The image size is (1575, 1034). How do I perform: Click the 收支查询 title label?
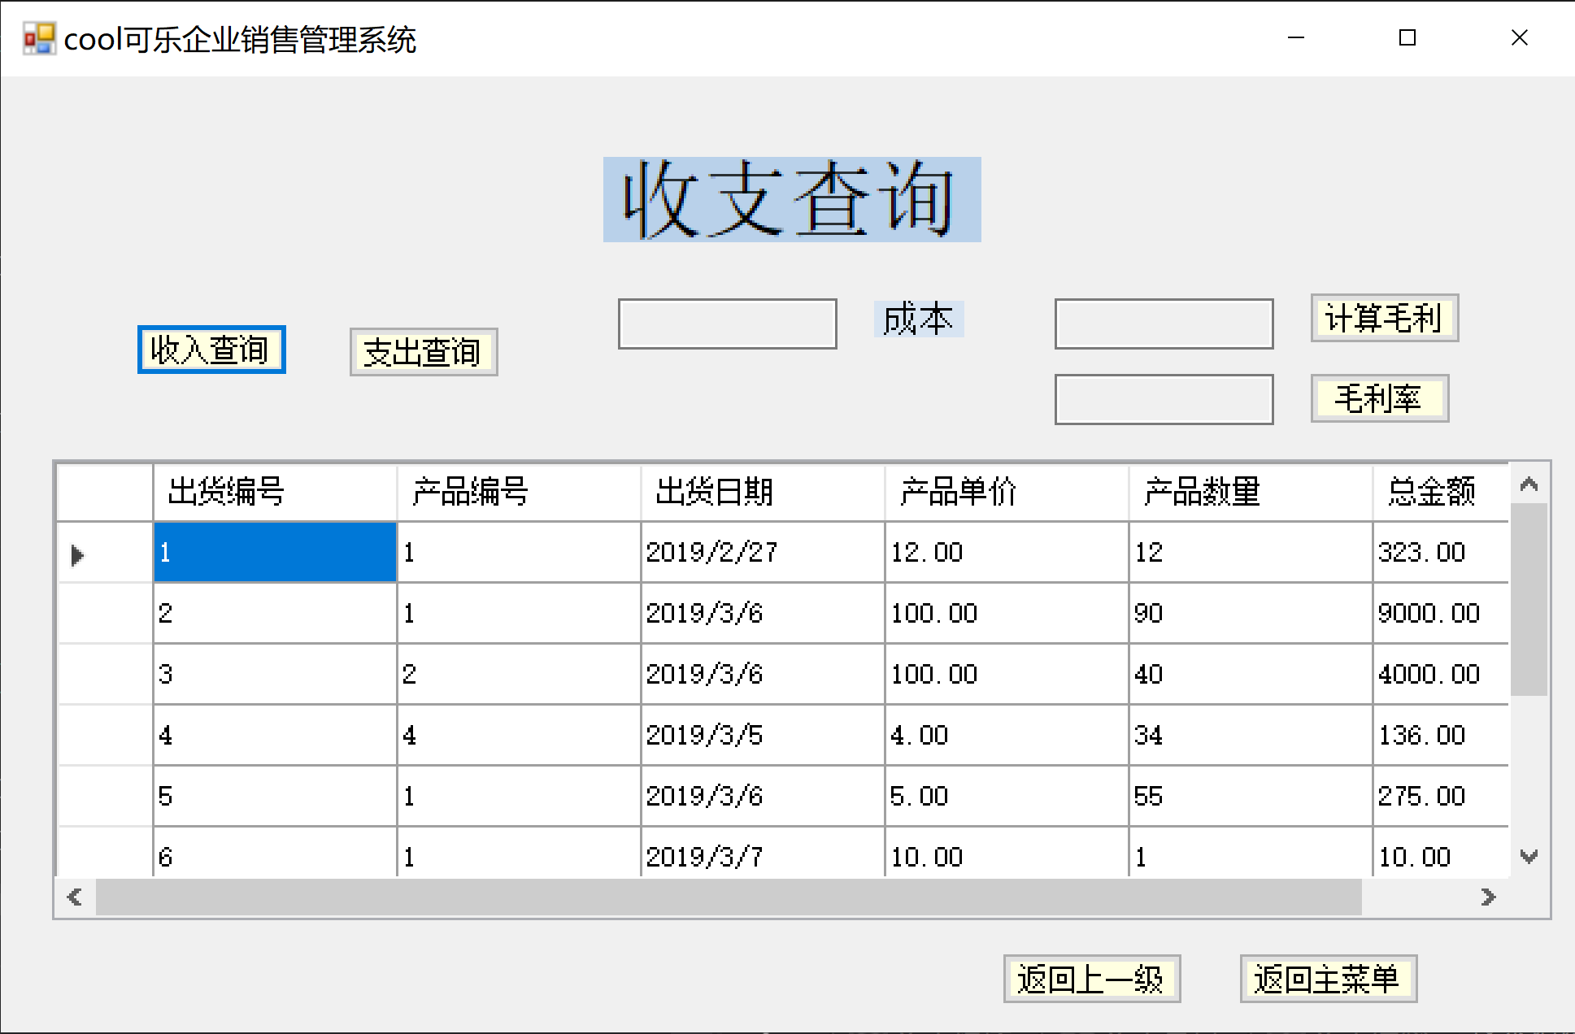(792, 199)
